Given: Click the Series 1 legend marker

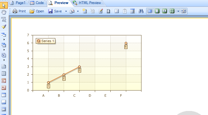Looking at the screenshot, I should (x=39, y=41).
